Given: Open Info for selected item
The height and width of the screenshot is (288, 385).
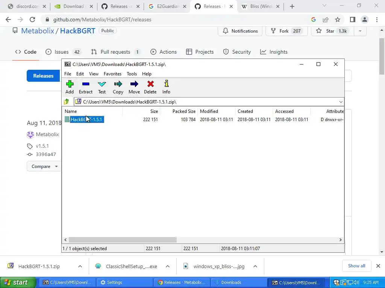Looking at the screenshot, I should 166,87.
